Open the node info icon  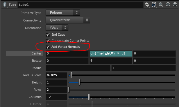point(168,5)
